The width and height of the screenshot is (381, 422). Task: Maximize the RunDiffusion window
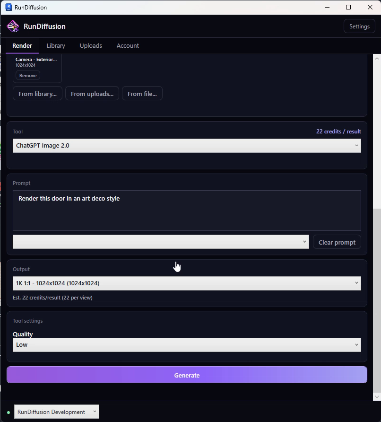click(348, 7)
